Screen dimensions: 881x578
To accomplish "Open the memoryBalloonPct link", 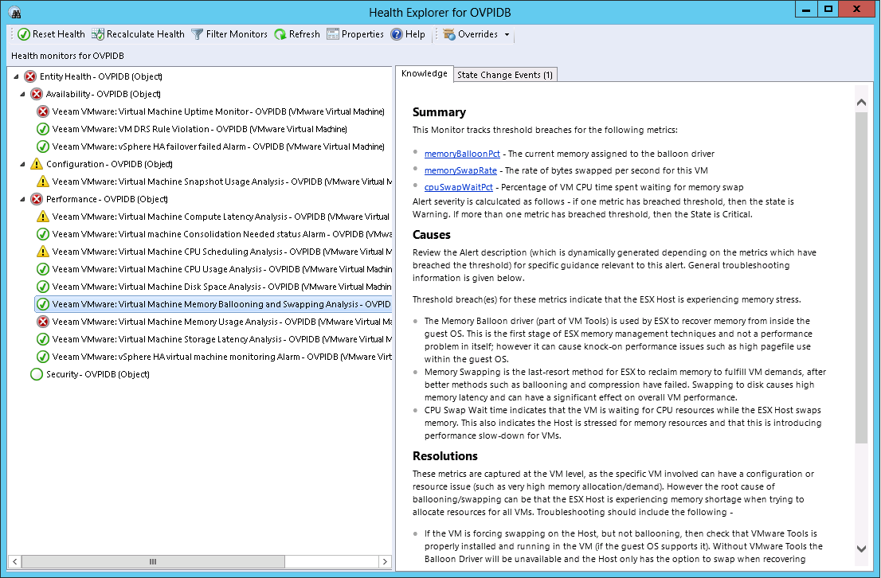I will (462, 154).
